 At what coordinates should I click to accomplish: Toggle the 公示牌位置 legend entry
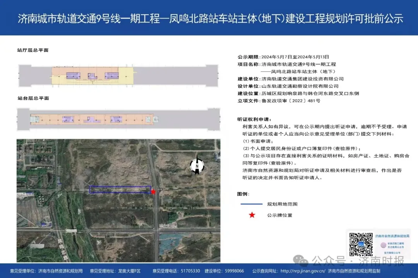279,215
